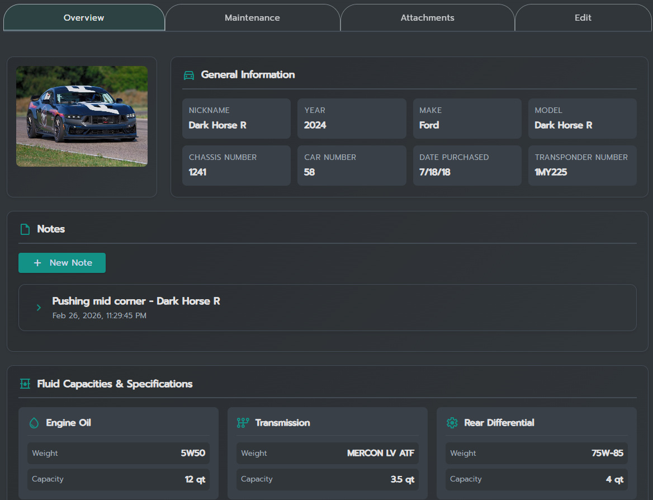The image size is (653, 500).
Task: Click the Transmission gearbox icon
Action: (x=243, y=423)
